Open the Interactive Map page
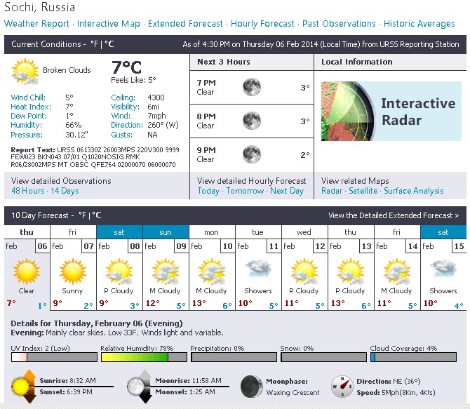Screen dimensions: 470x409 (x=108, y=24)
